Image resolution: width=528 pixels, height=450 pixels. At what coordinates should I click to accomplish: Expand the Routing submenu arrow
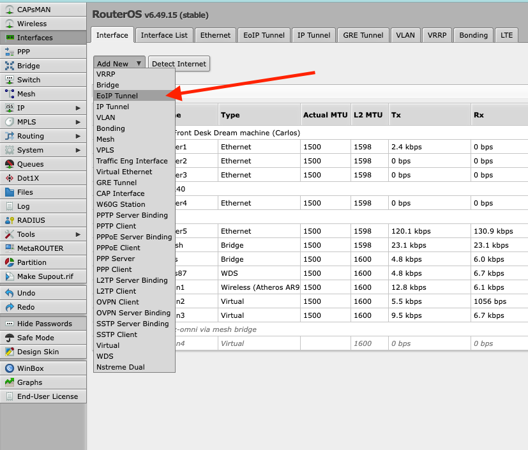(78, 136)
